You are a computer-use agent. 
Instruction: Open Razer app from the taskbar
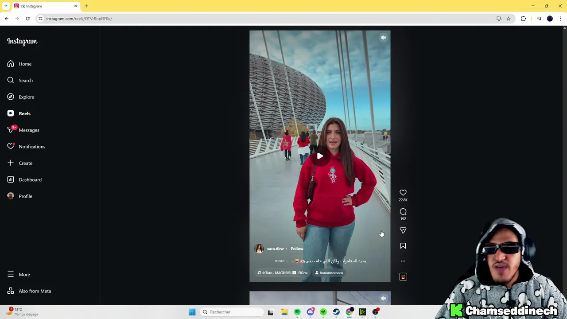[x=323, y=312]
